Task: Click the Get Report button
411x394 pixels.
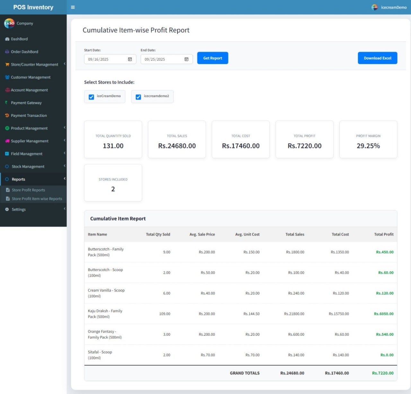Action: [x=213, y=58]
